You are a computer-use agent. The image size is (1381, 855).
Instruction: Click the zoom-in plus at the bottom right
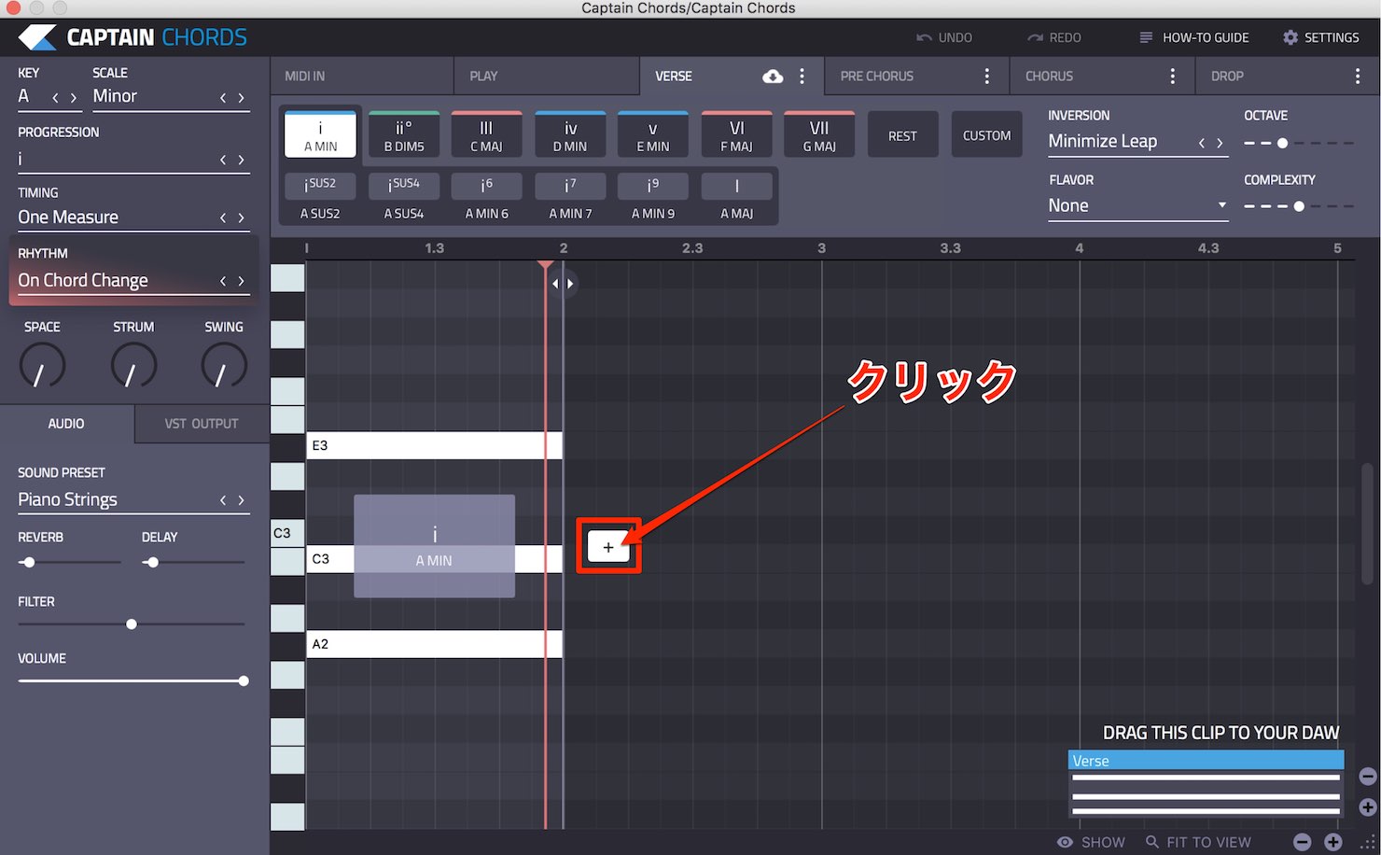click(x=1333, y=842)
